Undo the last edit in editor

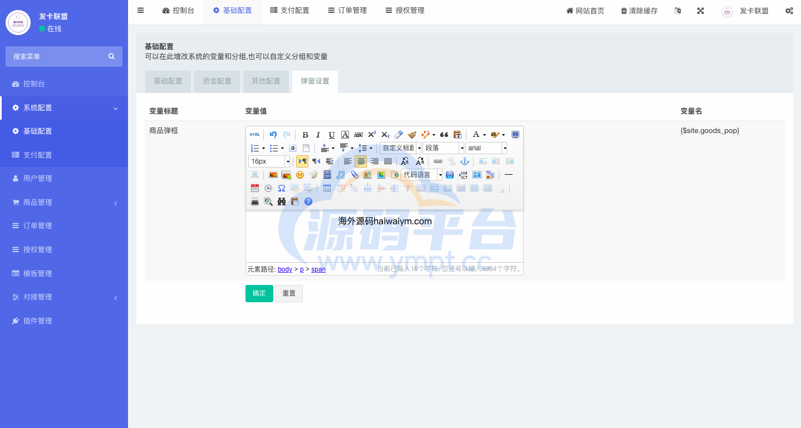pos(273,135)
